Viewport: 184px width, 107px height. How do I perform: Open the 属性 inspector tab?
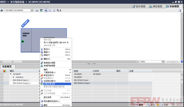tap(140, 105)
